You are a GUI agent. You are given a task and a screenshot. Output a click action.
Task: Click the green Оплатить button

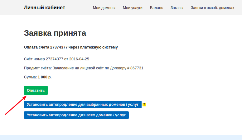click(x=36, y=91)
